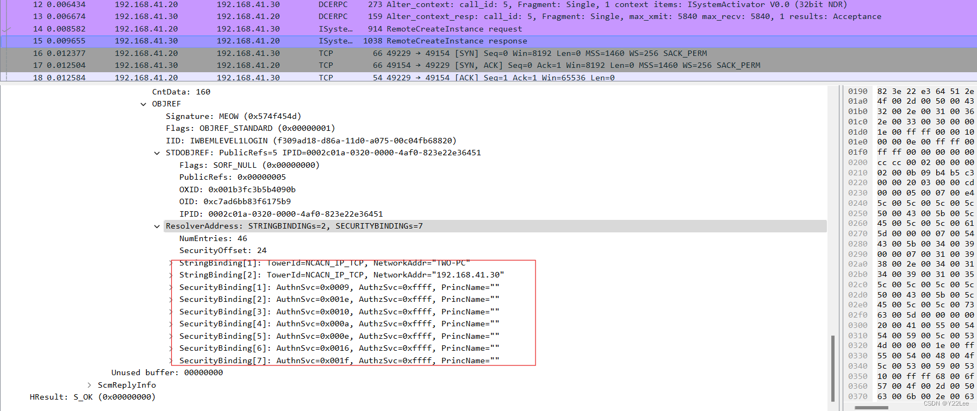Image resolution: width=977 pixels, height=411 pixels.
Task: Select packet 13 Alter_context_resp row
Action: (x=488, y=17)
